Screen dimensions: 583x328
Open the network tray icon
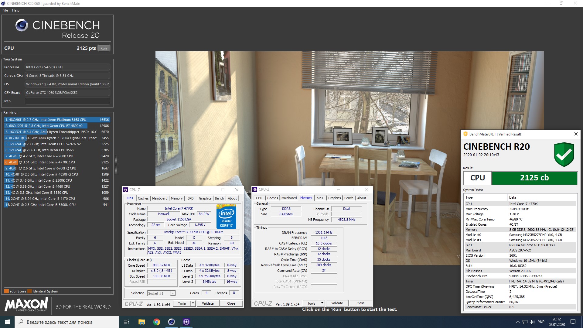click(525, 322)
